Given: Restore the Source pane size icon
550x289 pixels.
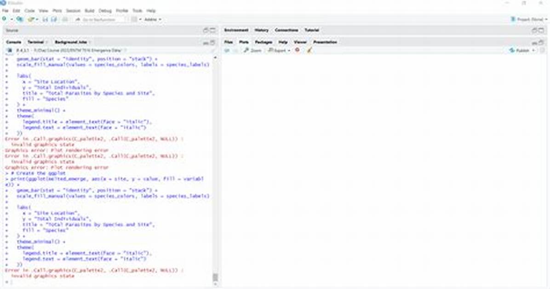Looking at the screenshot, I should [206, 30].
